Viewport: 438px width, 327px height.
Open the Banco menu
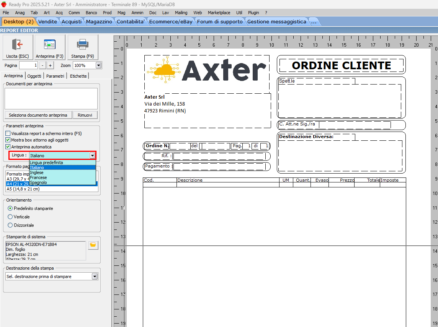coord(92,13)
